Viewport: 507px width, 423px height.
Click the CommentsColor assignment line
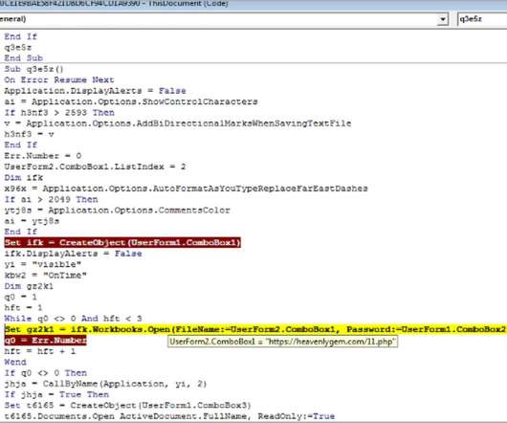[117, 211]
